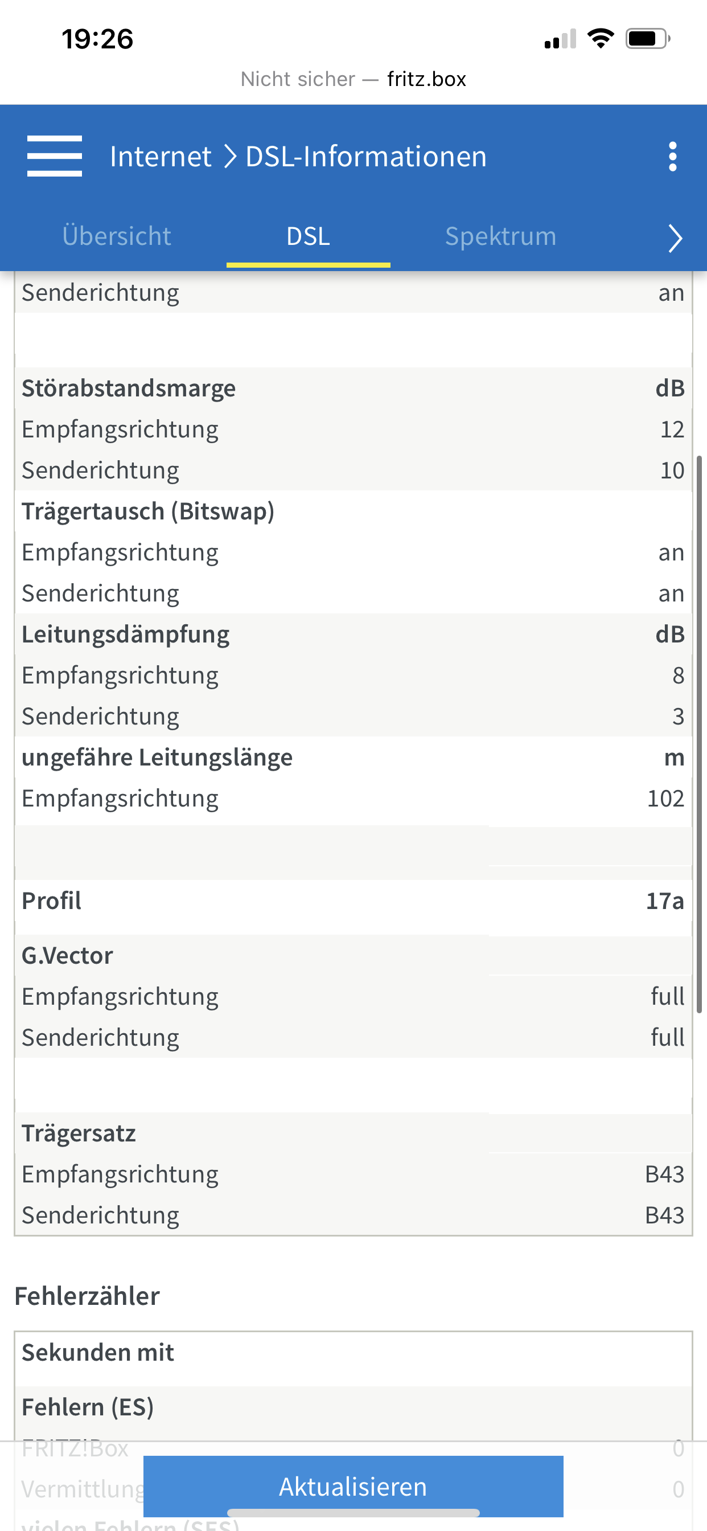Viewport: 707px width, 1531px height.
Task: Tap the breadcrumb chevron separator
Action: pyautogui.click(x=230, y=156)
